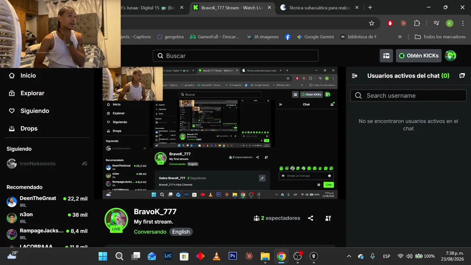Viewport: 471px width, 265px height.
Task: Open the biblioteca de F bookmark
Action: point(358,37)
